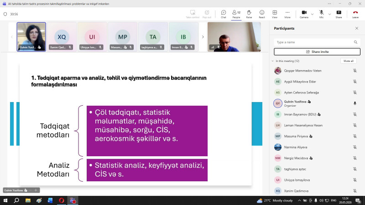Viewport: 365px width, 205px height.
Task: Select participant Laman Hasanaliyeva Hasan
Action: (x=317, y=125)
